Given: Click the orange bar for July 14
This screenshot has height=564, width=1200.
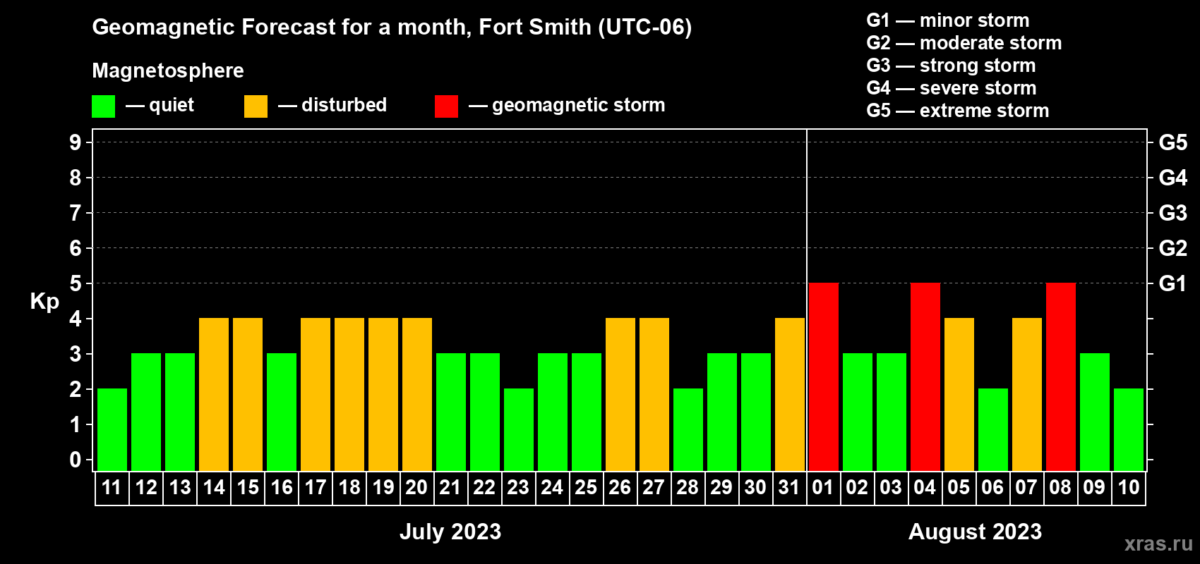Looking at the screenshot, I should [214, 395].
